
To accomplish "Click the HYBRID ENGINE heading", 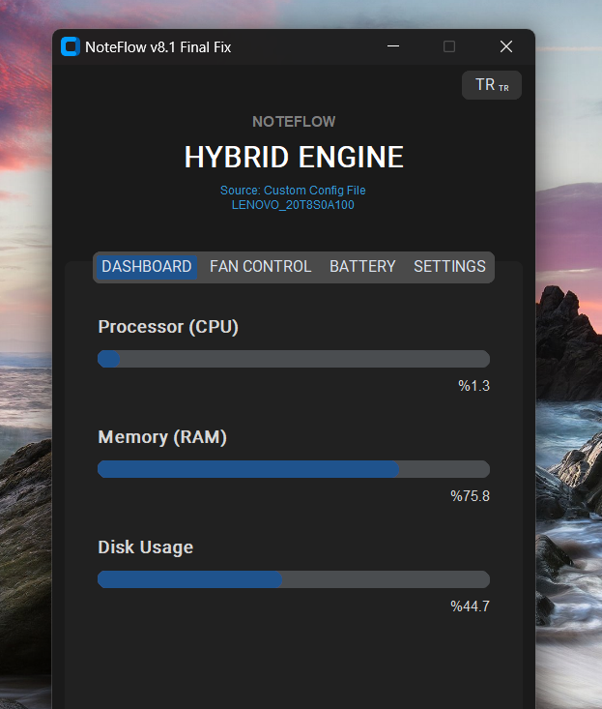I will (294, 158).
